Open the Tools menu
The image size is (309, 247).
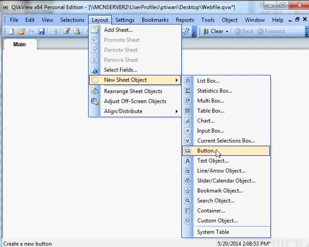(x=208, y=20)
